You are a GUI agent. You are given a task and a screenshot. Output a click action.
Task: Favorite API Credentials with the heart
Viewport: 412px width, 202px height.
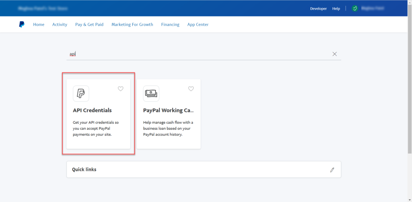point(120,89)
